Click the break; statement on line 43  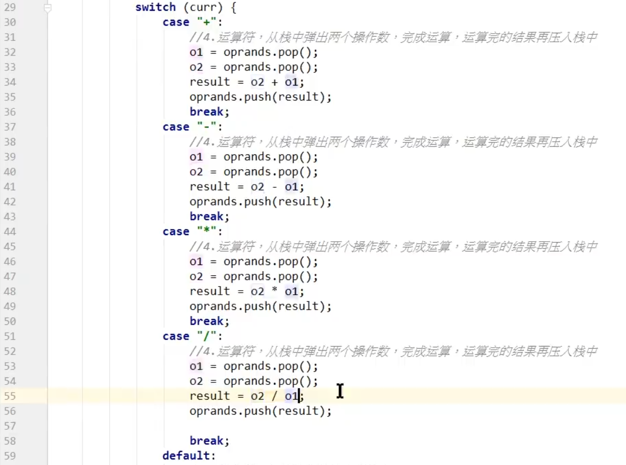(210, 217)
